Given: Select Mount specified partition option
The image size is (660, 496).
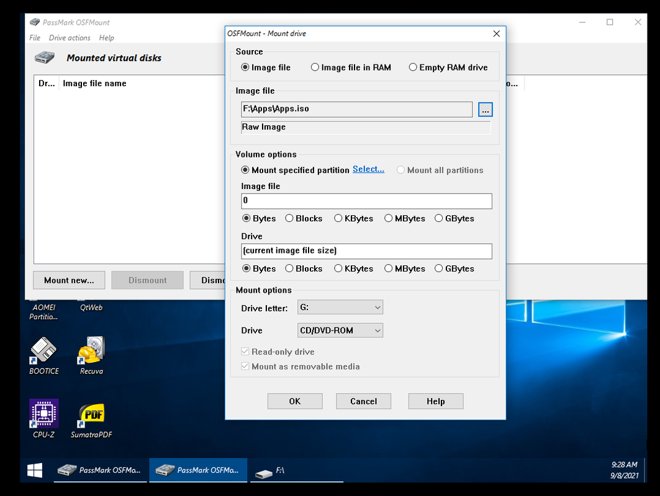Looking at the screenshot, I should point(295,170).
